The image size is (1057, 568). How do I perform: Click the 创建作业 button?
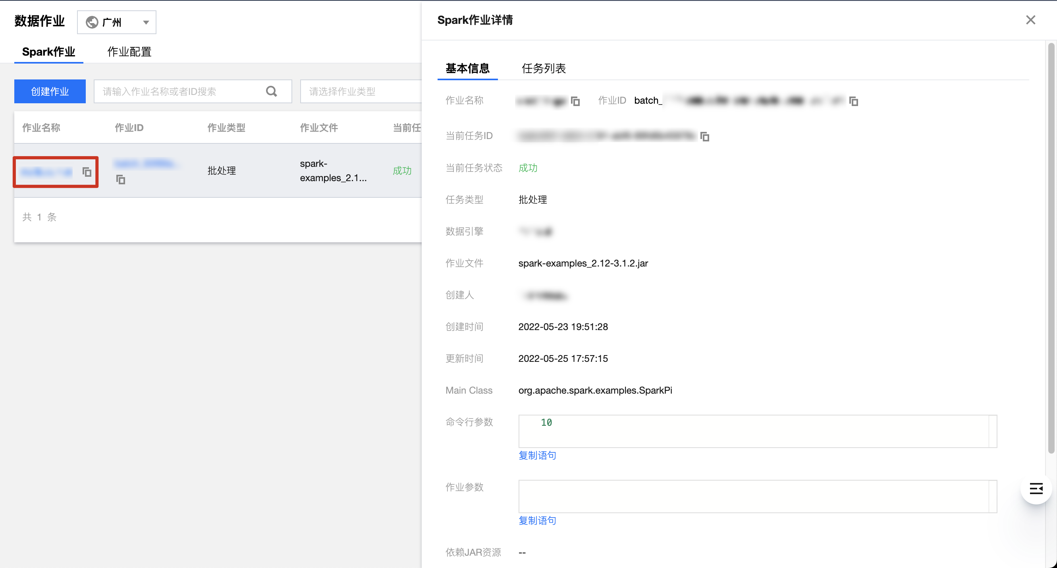50,91
